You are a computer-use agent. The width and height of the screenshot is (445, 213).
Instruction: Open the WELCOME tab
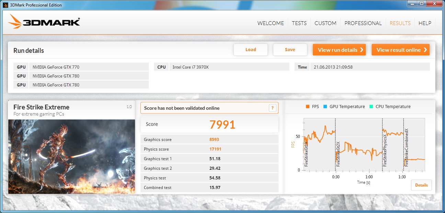(271, 23)
